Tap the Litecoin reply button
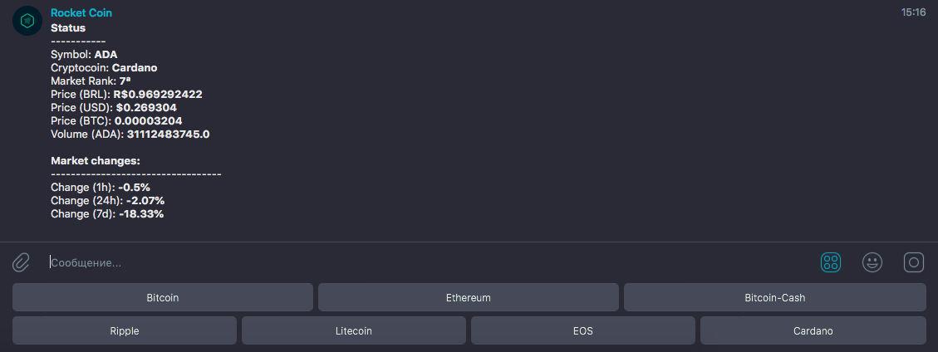 (x=353, y=330)
